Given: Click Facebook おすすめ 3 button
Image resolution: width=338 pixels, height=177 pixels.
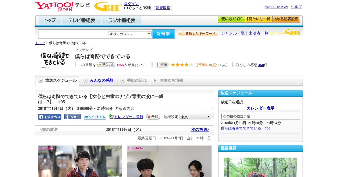Looking at the screenshot, I should click(50, 117).
